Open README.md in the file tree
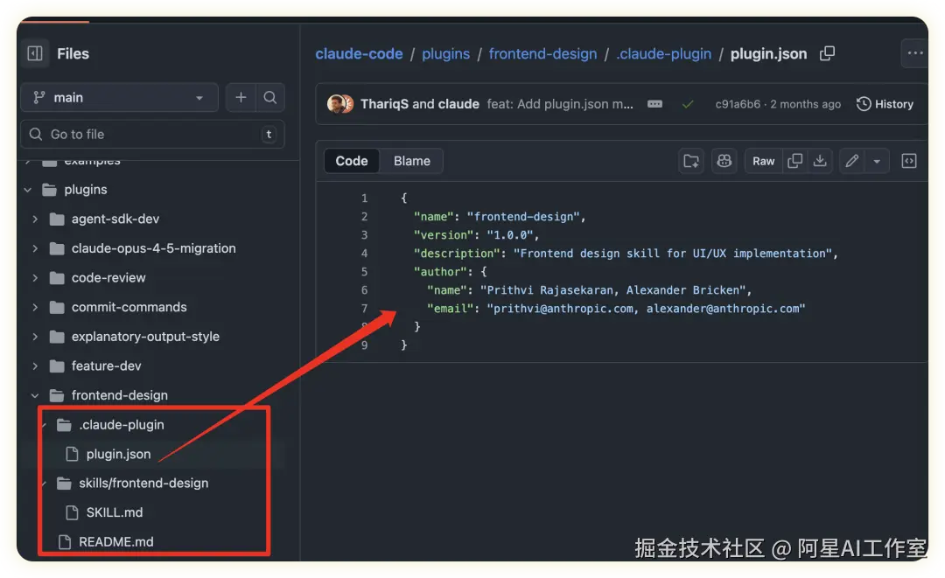This screenshot has height=578, width=945. (115, 542)
